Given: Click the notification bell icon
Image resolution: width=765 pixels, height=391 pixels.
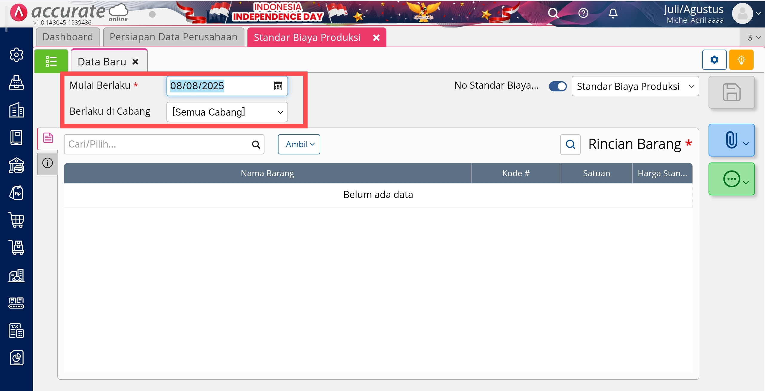Looking at the screenshot, I should [x=613, y=13].
